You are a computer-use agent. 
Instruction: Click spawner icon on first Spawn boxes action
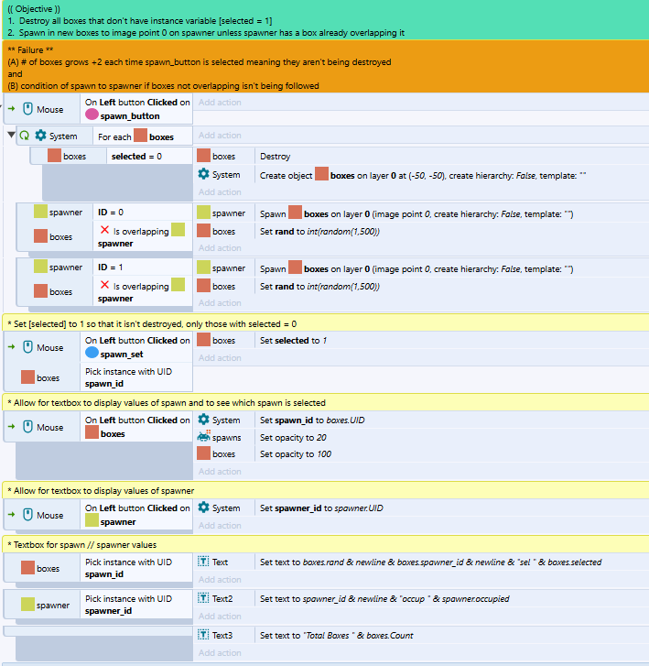pyautogui.click(x=204, y=213)
